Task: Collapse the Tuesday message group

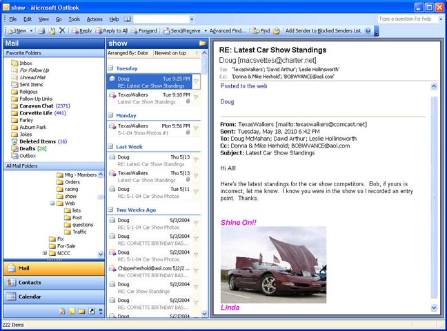Action: (x=111, y=69)
